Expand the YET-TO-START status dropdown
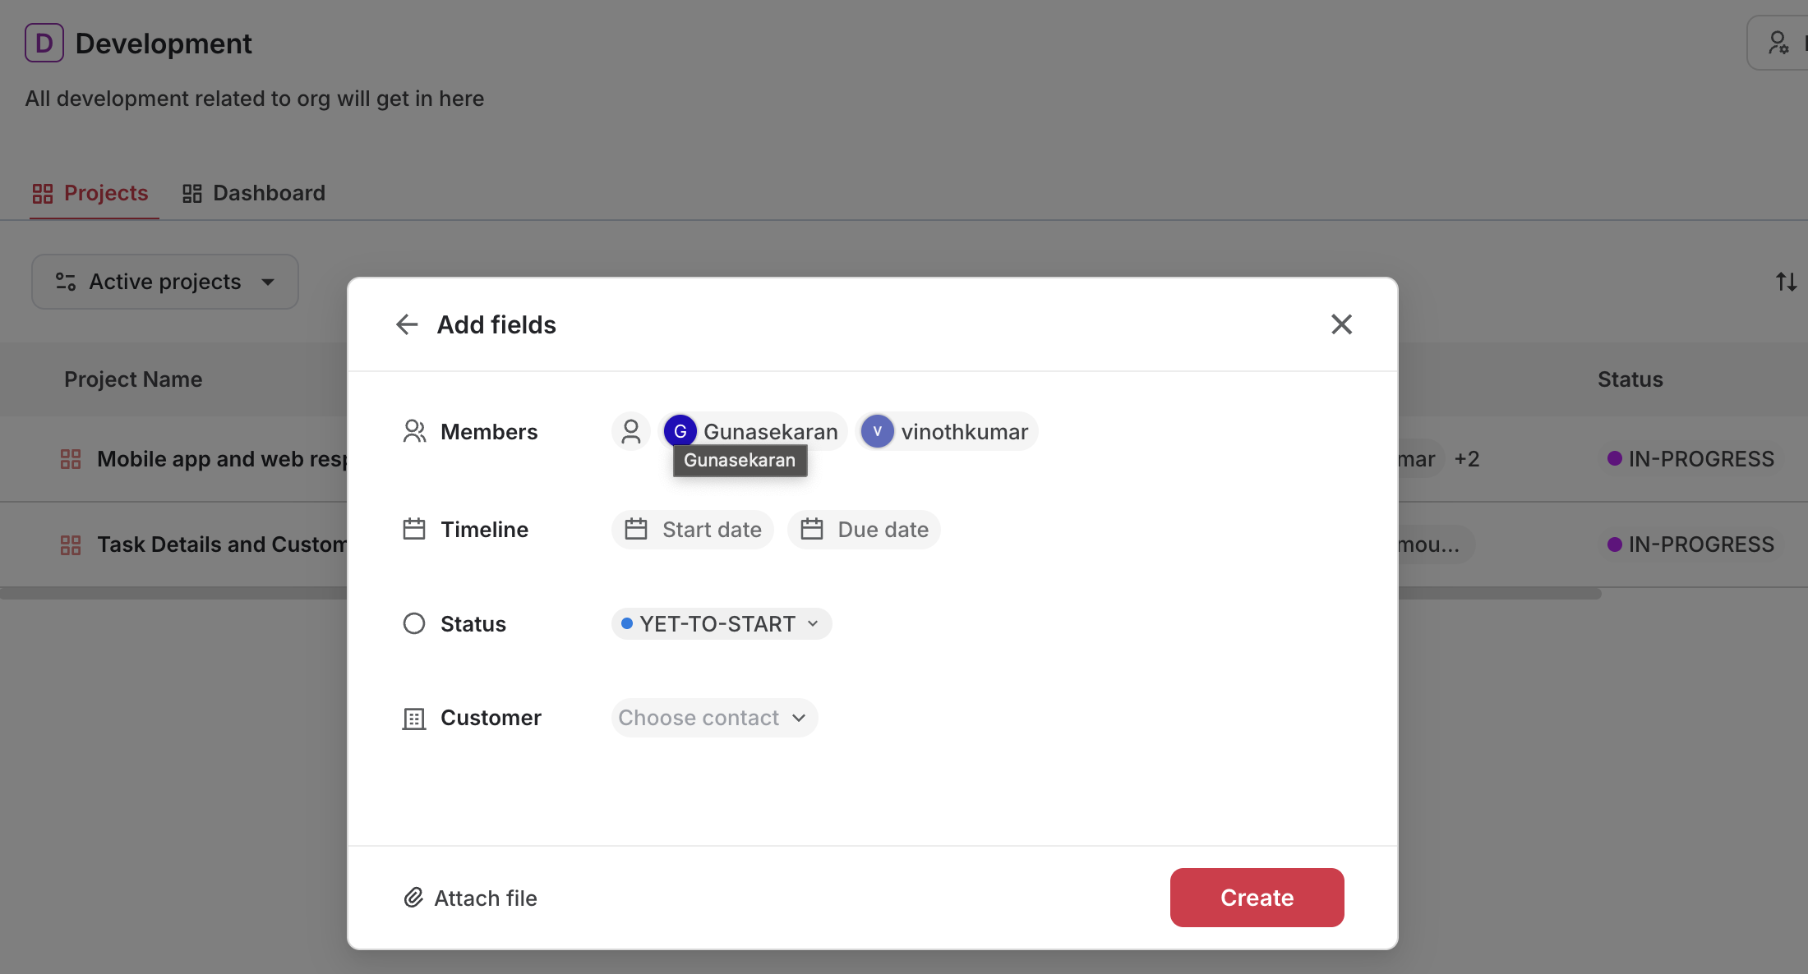 point(722,623)
